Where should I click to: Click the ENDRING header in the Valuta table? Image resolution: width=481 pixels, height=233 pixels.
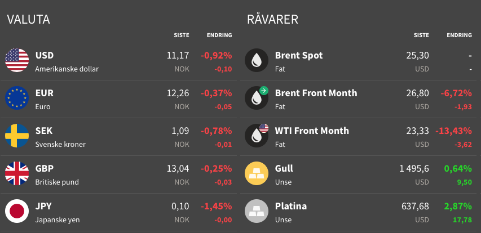219,35
